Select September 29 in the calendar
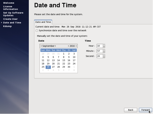Screen dimensions: 153x114 pyautogui.click(x=63, y=67)
